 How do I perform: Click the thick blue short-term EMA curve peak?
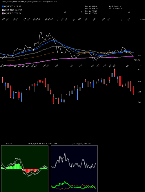pos(53,40)
